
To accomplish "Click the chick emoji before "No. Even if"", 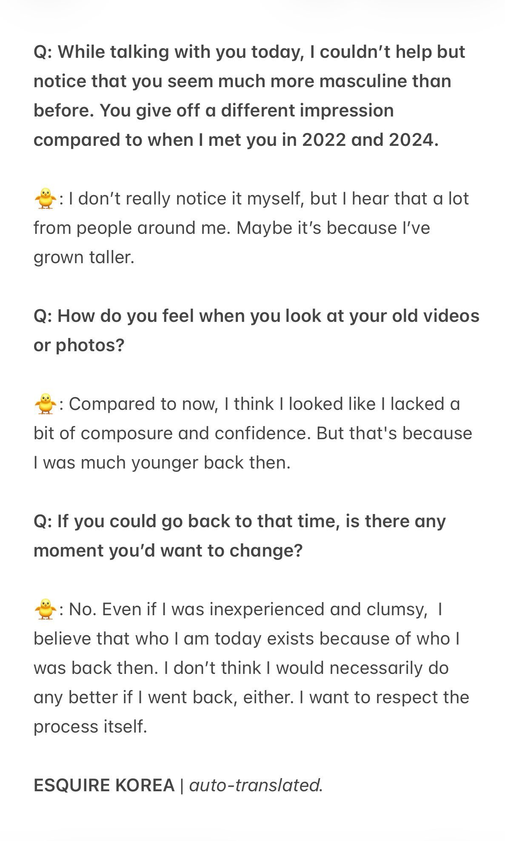I will pyautogui.click(x=45, y=610).
